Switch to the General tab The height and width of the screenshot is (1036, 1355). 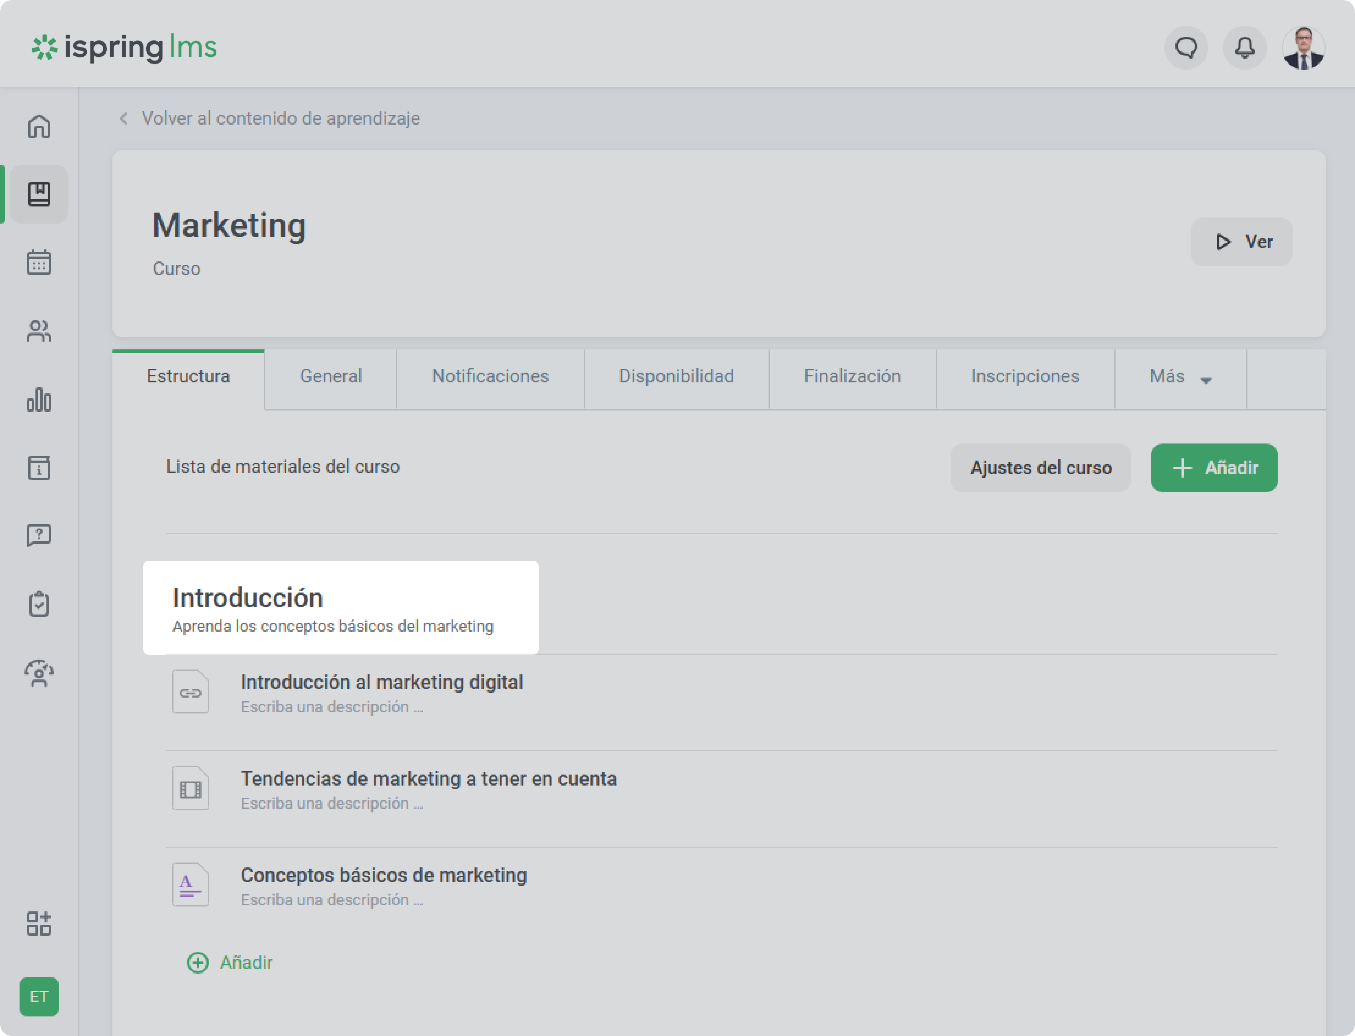[331, 377]
